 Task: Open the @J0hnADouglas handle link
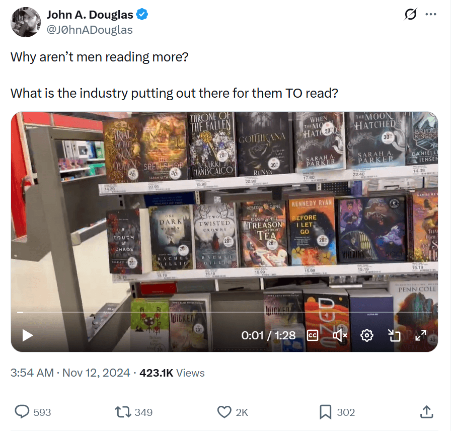pyautogui.click(x=90, y=30)
